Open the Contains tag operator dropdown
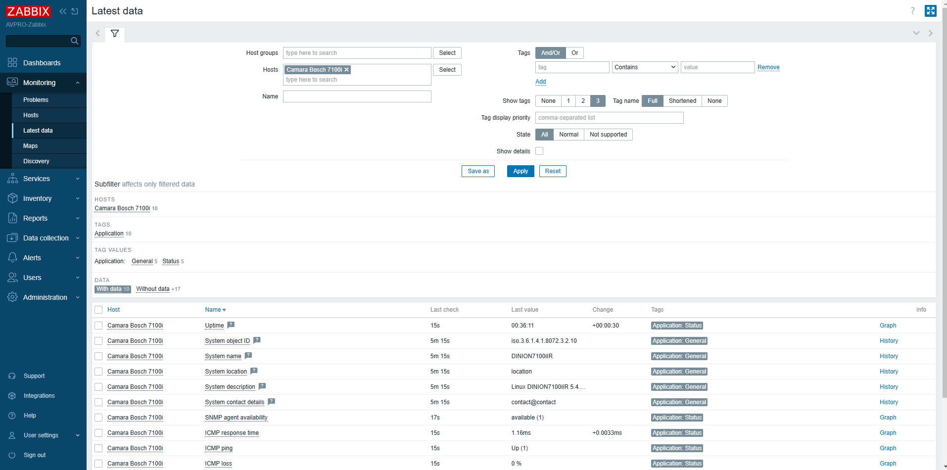The height and width of the screenshot is (470, 947). pos(645,67)
